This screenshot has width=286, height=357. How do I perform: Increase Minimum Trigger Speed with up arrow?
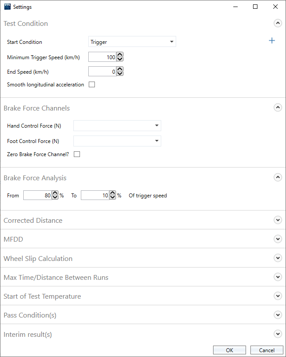[120, 55]
